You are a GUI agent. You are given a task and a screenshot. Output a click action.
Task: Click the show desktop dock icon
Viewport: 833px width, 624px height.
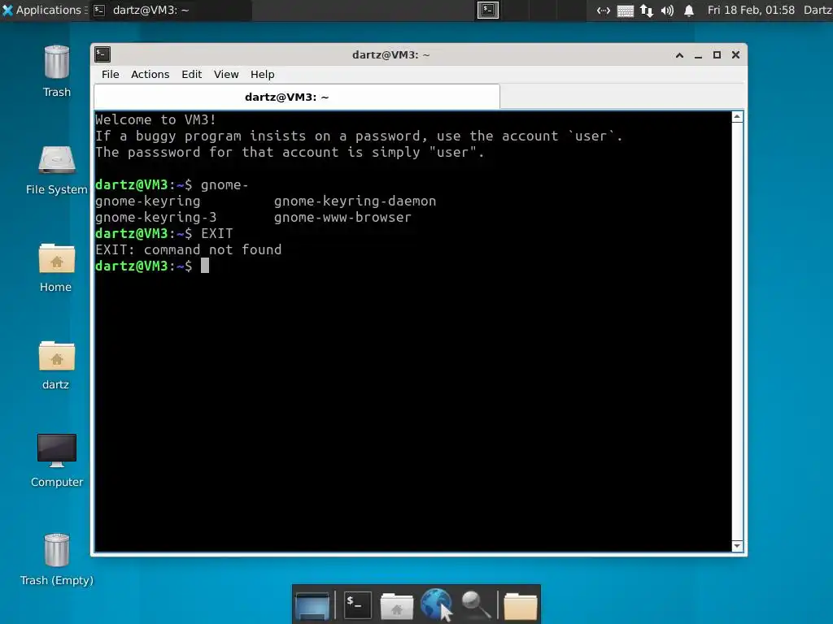coord(312,605)
